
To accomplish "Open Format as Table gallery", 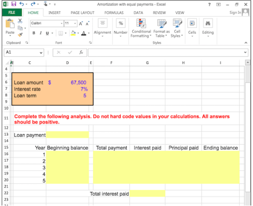I will pyautogui.click(x=162, y=28).
